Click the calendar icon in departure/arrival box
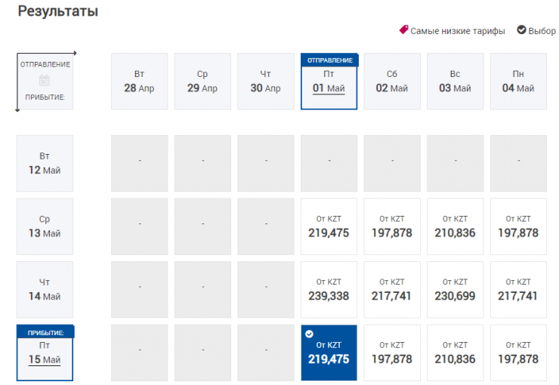The height and width of the screenshot is (385, 559). point(44,81)
